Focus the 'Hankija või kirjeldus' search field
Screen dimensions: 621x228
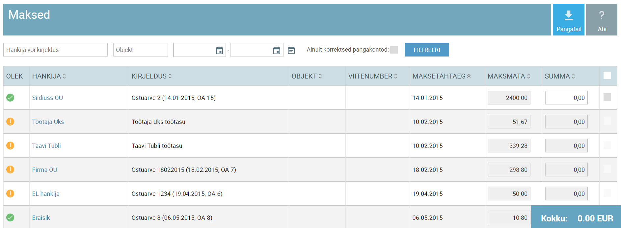pyautogui.click(x=56, y=50)
